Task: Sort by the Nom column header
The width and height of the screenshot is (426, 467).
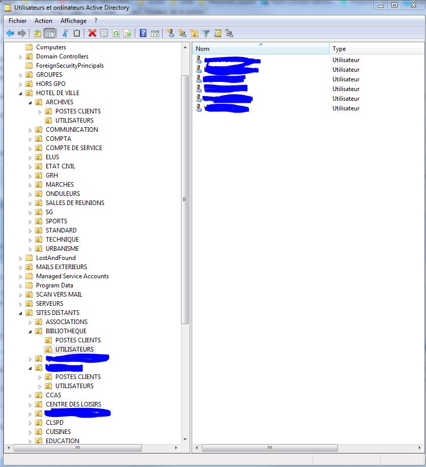Action: coord(261,48)
